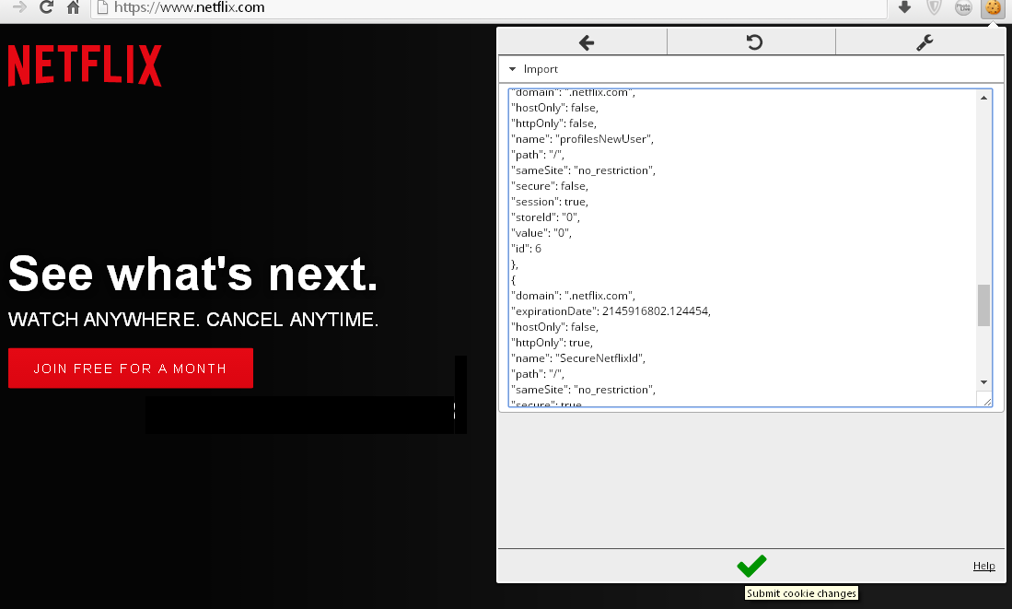Click the textarea resize grip corner
Viewport: 1012px width, 609px height.
click(x=985, y=401)
